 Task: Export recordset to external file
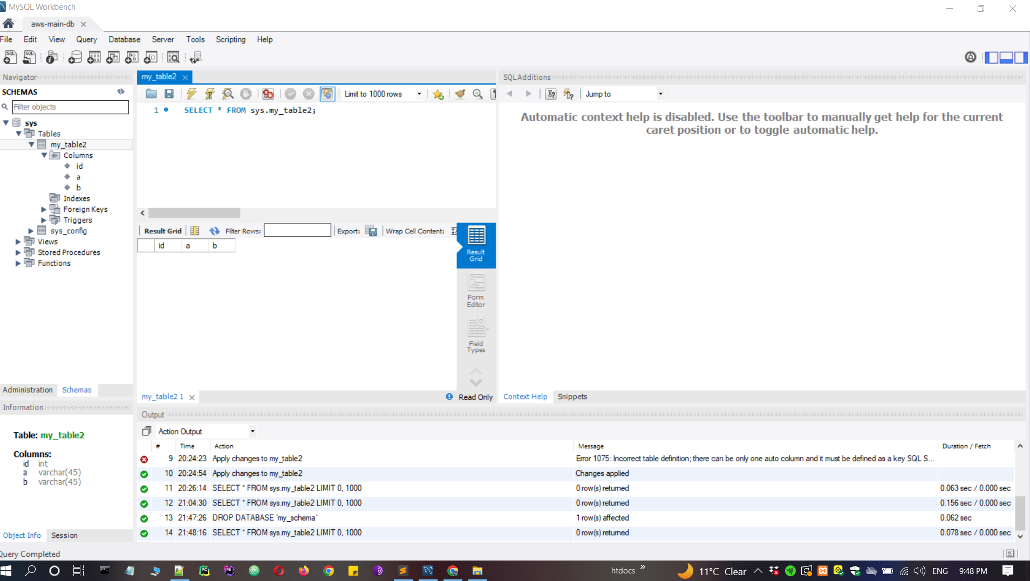coord(371,231)
